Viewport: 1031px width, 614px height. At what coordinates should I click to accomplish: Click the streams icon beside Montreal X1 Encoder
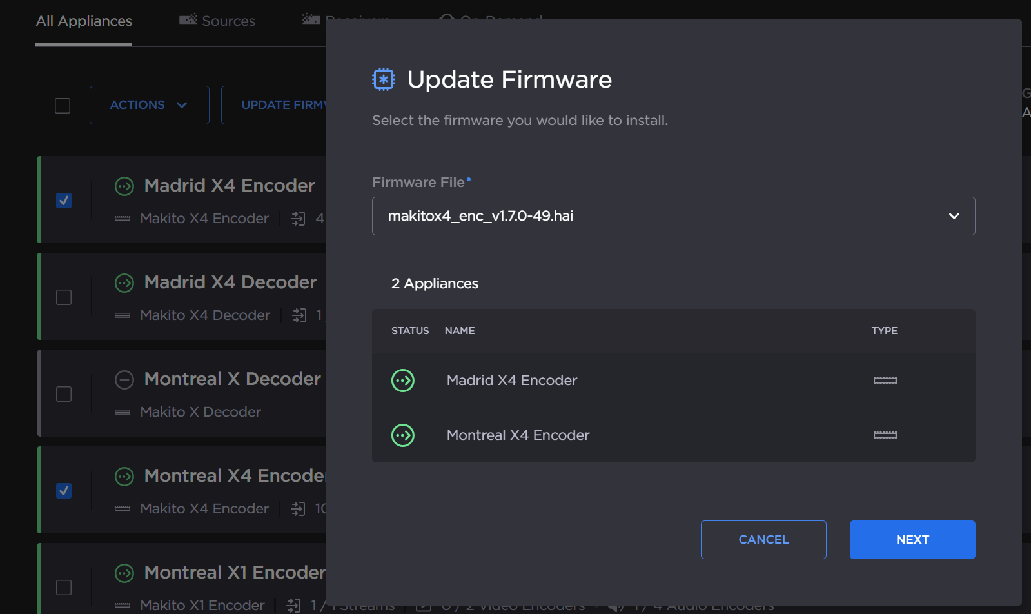click(293, 604)
